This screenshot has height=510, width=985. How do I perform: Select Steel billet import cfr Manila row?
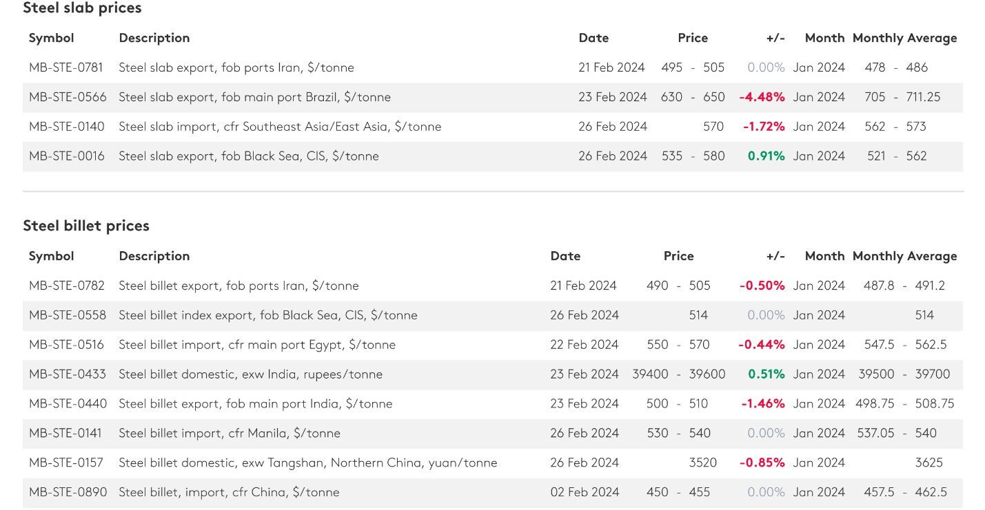493,434
